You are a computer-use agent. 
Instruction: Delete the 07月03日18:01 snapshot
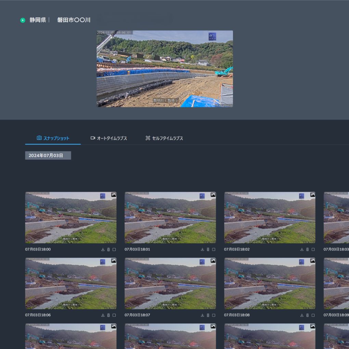click(208, 249)
